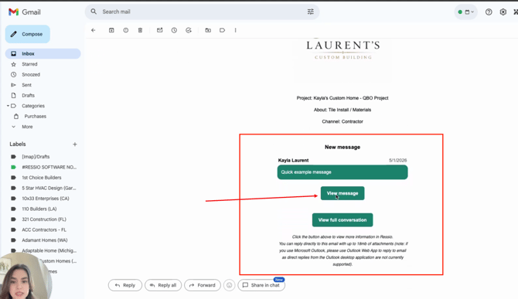This screenshot has width=518, height=299.
Task: Click the Channel: Contractor text
Action: tap(342, 121)
